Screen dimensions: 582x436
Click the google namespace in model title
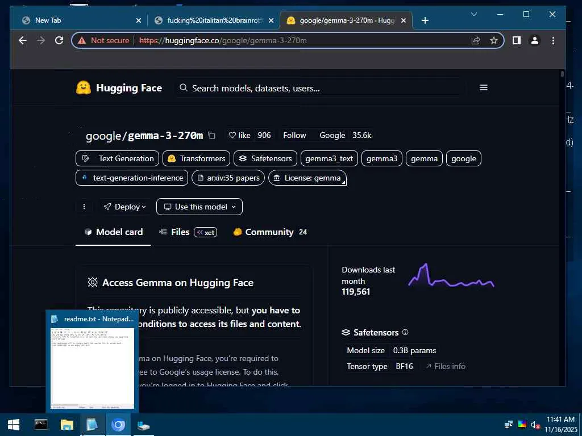pyautogui.click(x=103, y=136)
